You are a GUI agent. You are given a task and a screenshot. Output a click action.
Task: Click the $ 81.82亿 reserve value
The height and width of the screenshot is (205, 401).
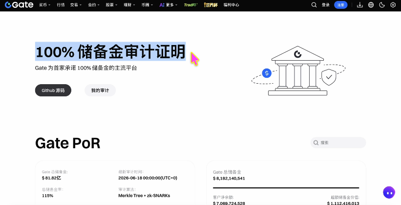(x=51, y=178)
